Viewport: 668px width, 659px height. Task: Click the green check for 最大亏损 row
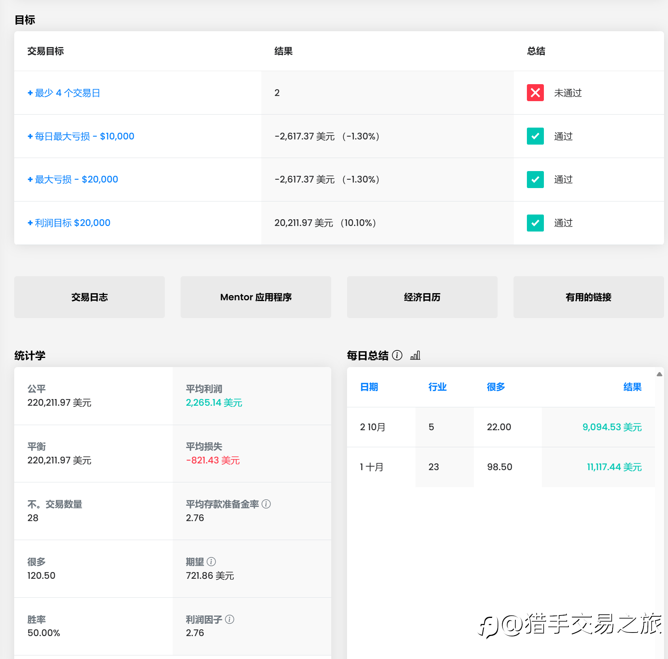(x=535, y=179)
